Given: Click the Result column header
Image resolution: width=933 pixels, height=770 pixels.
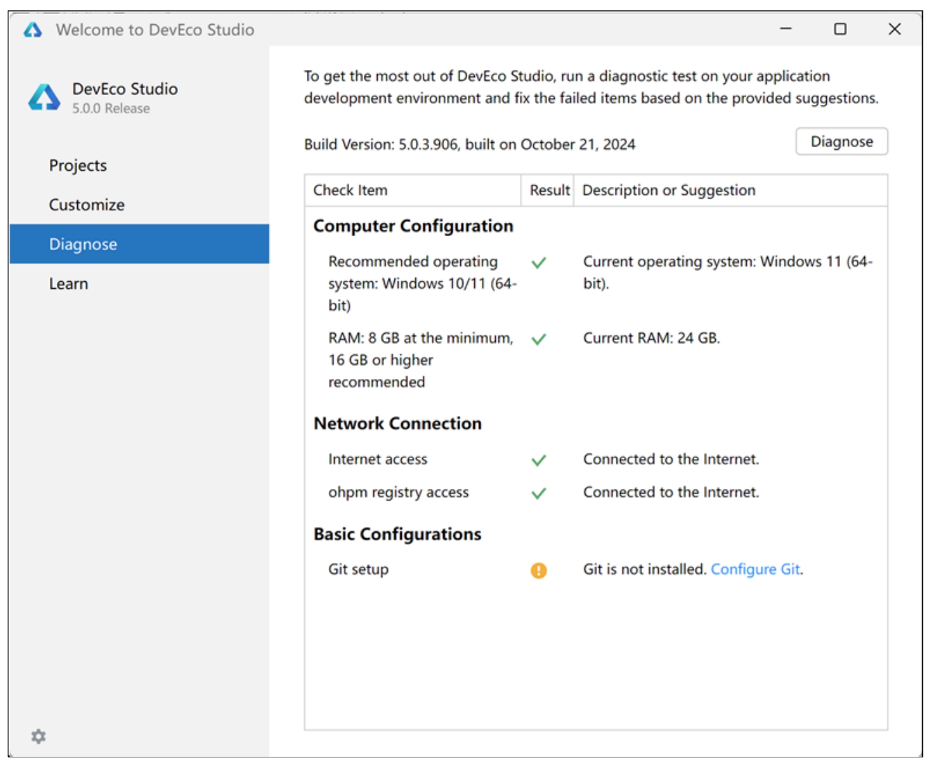Looking at the screenshot, I should [549, 190].
